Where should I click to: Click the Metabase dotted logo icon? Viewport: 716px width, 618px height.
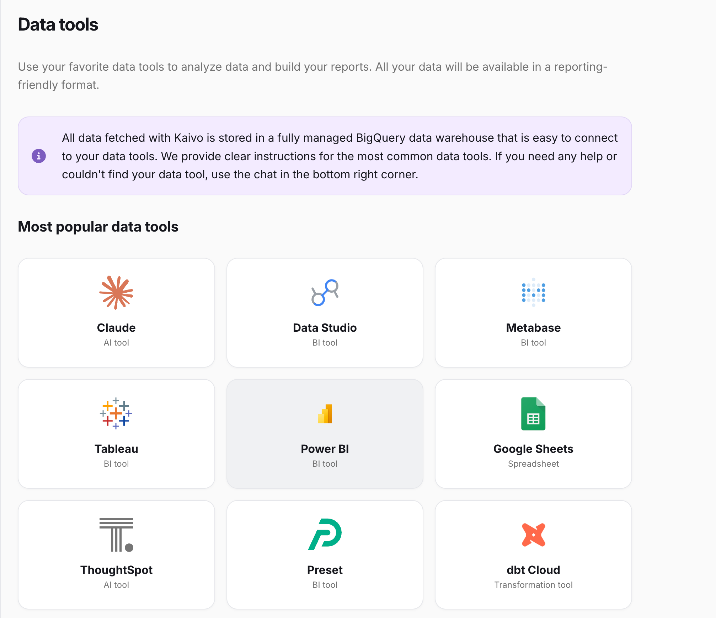tap(533, 292)
